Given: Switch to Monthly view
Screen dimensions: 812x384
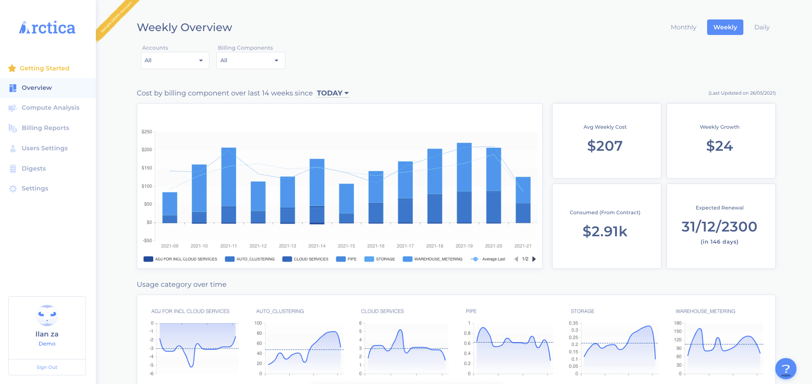Looking at the screenshot, I should (x=683, y=27).
